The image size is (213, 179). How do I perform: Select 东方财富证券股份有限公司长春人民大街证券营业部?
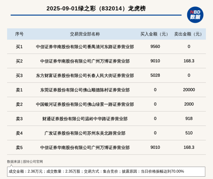[85, 76]
